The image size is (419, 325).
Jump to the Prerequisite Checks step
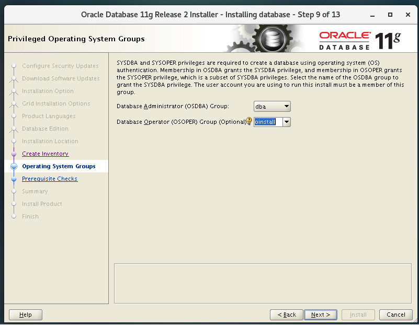[50, 179]
